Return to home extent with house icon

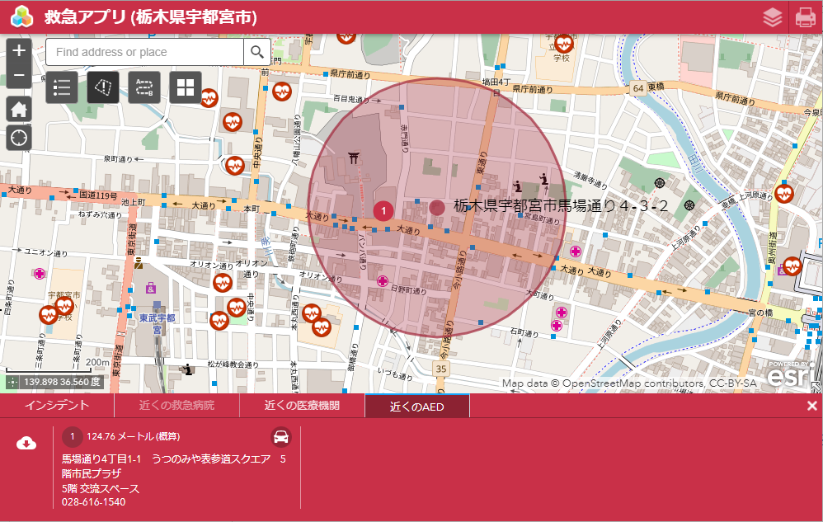(x=18, y=109)
